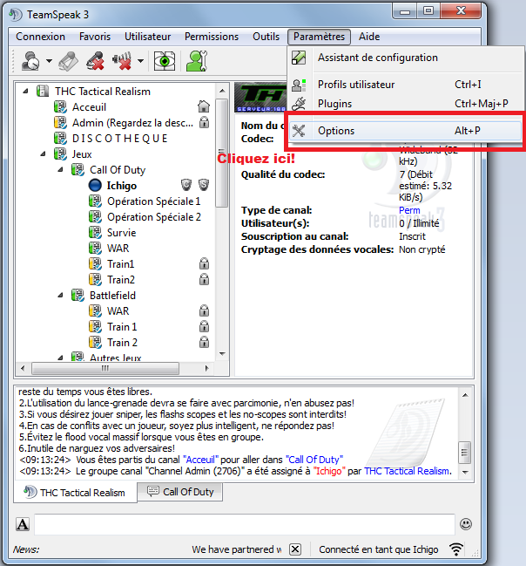Open the Aide menu

tap(369, 37)
